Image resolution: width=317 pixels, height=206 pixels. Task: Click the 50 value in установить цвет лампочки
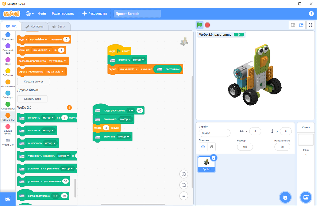[66, 181]
